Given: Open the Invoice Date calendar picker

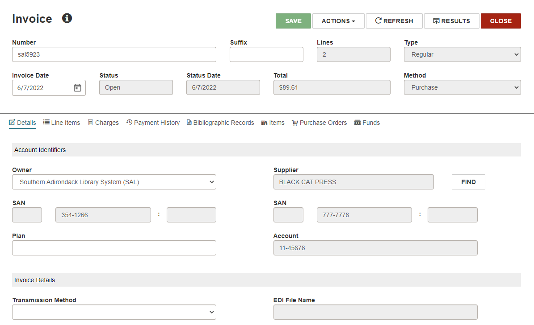Looking at the screenshot, I should point(78,88).
